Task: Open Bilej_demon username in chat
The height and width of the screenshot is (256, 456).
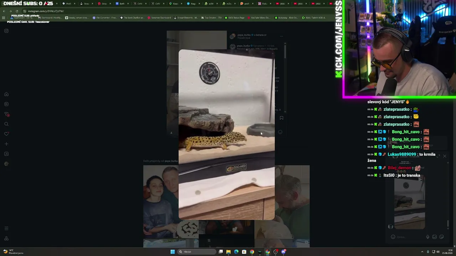Action: pos(399,168)
